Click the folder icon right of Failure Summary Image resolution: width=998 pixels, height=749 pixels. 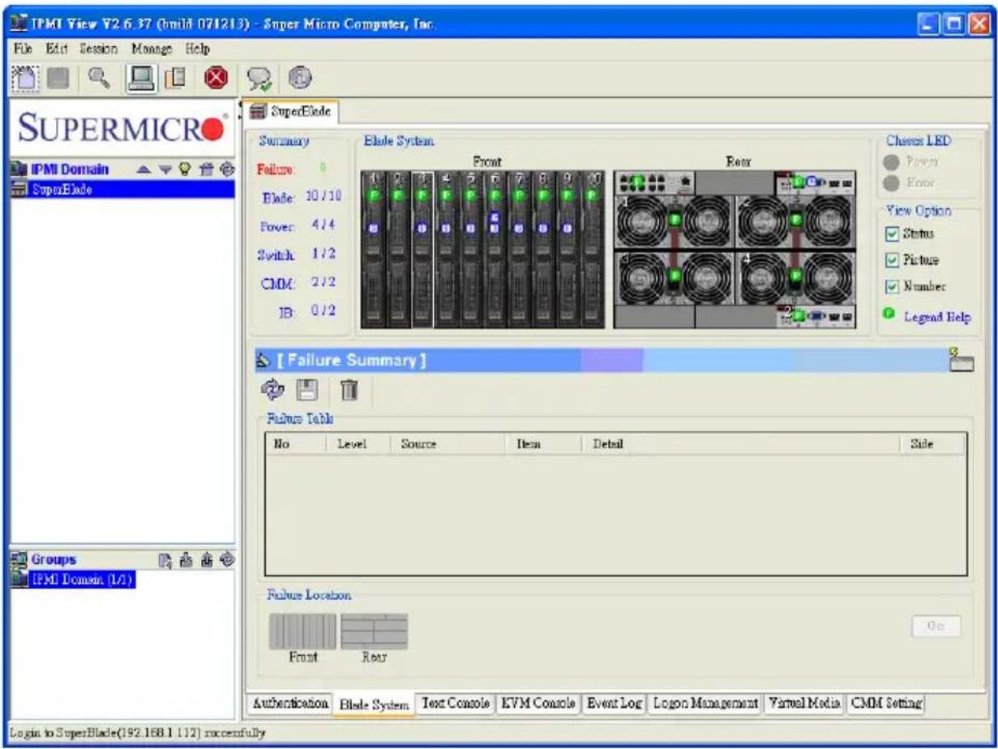pos(961,360)
